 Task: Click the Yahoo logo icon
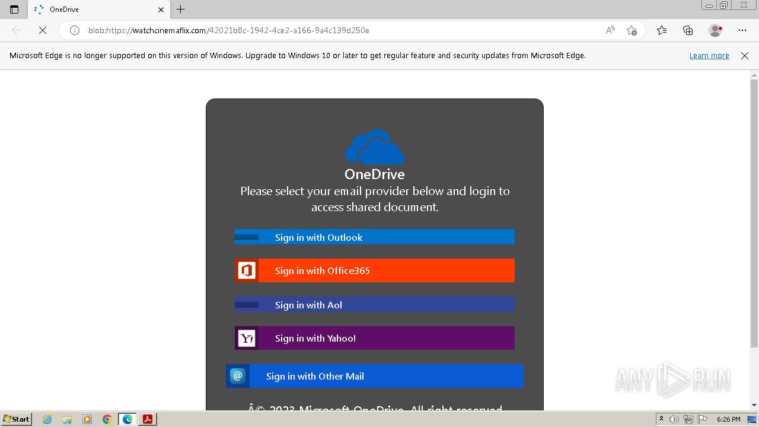click(x=247, y=338)
